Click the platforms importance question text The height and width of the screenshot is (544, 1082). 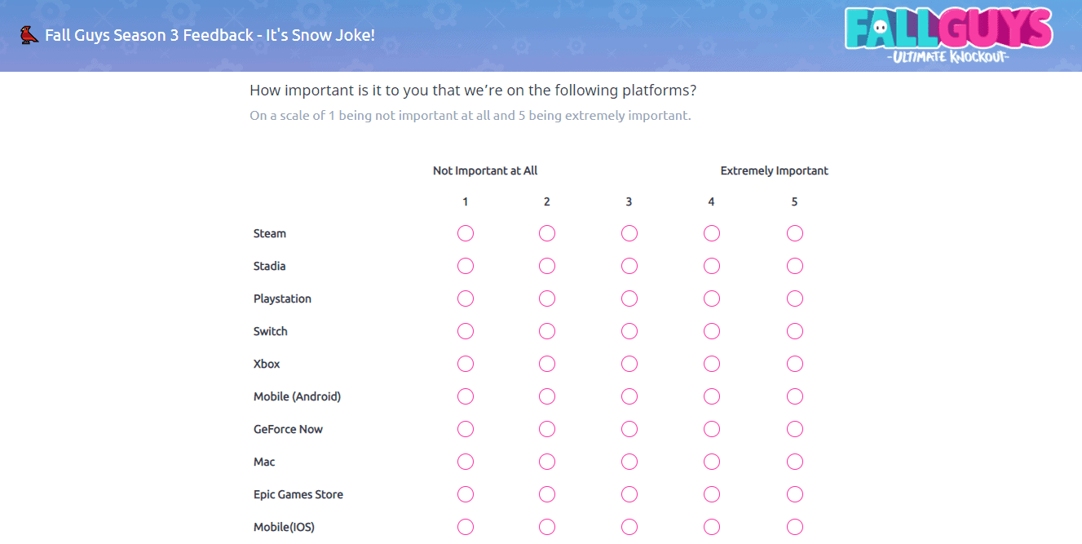pyautogui.click(x=472, y=91)
